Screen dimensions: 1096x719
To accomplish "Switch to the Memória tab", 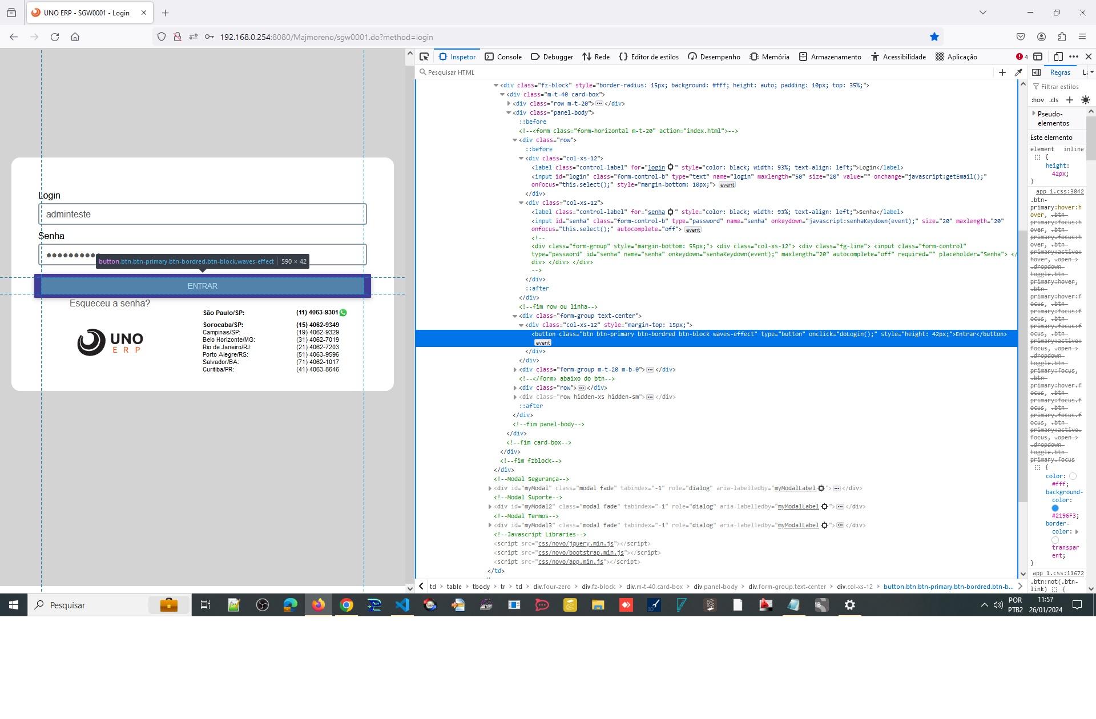I will (769, 56).
